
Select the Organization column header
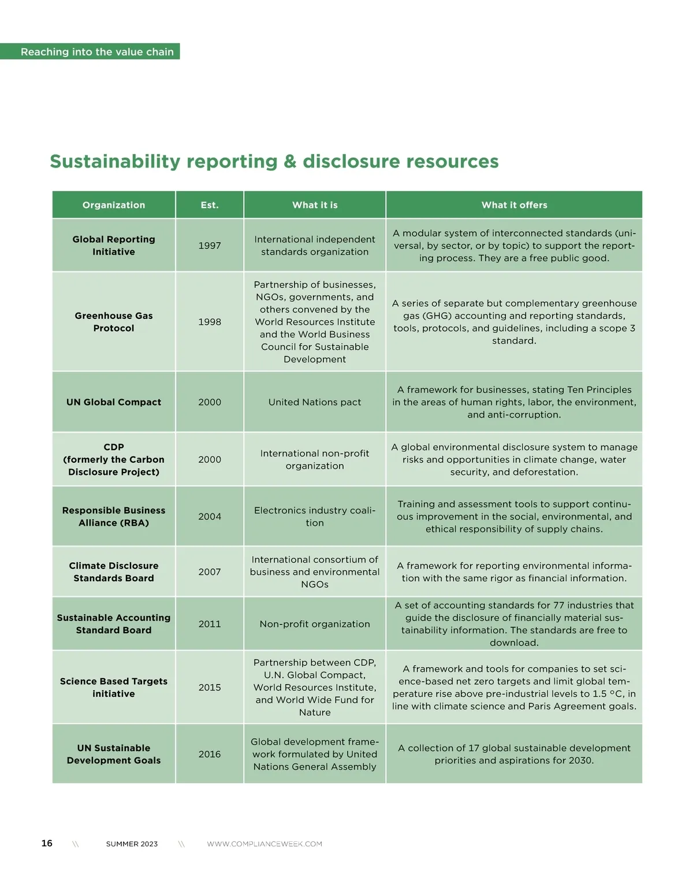[114, 205]
